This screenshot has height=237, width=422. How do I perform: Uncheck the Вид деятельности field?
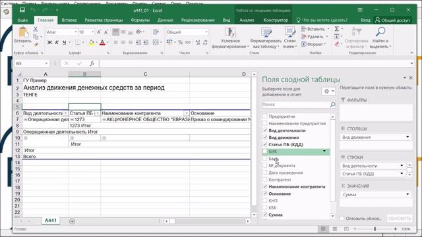click(x=265, y=130)
